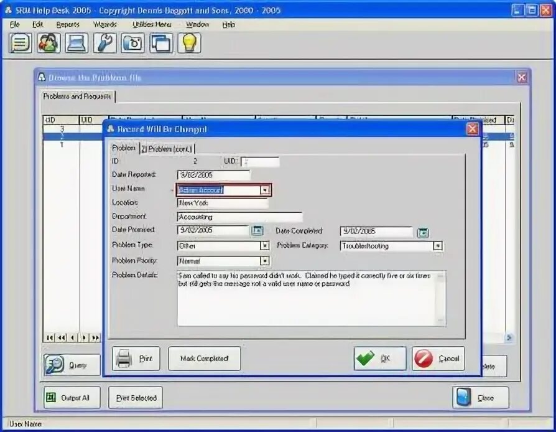Click the Date Promised field
The image size is (556, 432).
(213, 230)
